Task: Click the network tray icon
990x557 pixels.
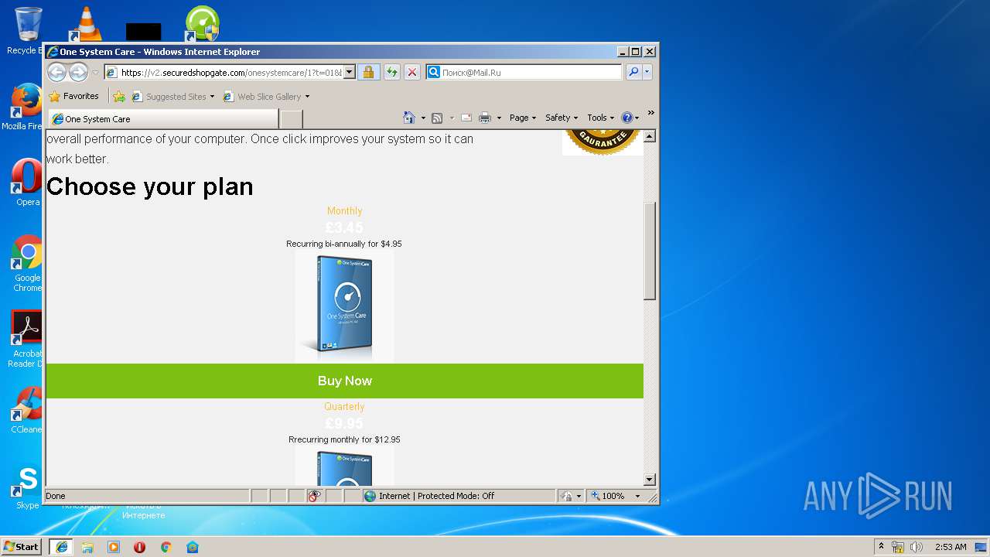Action: pyautogui.click(x=898, y=547)
